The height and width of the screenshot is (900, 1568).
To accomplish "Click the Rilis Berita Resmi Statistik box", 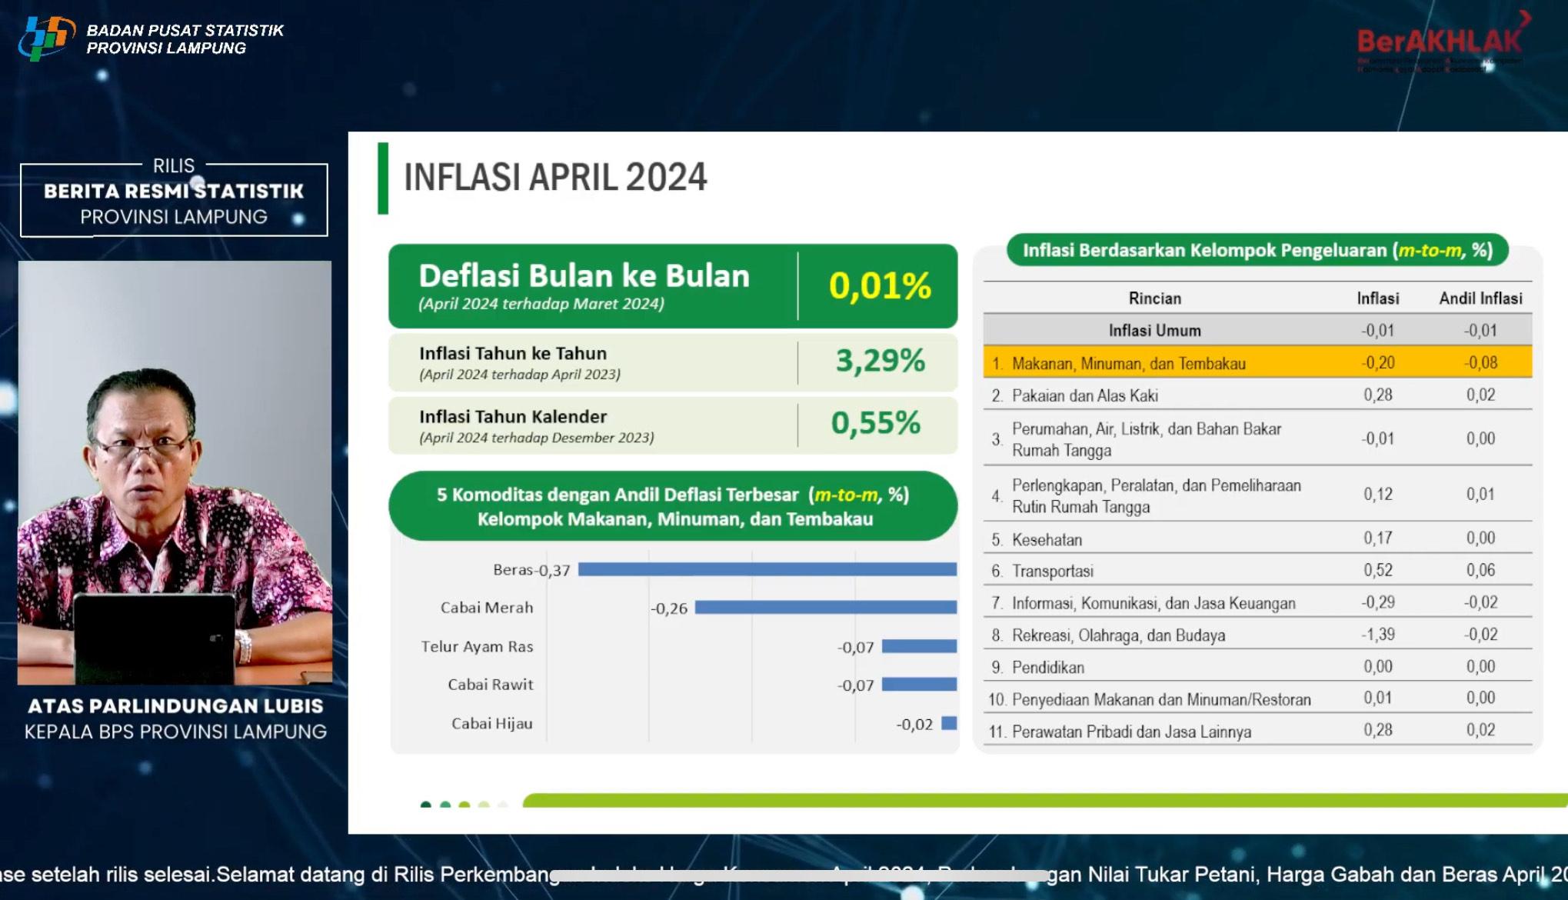I will tap(174, 200).
